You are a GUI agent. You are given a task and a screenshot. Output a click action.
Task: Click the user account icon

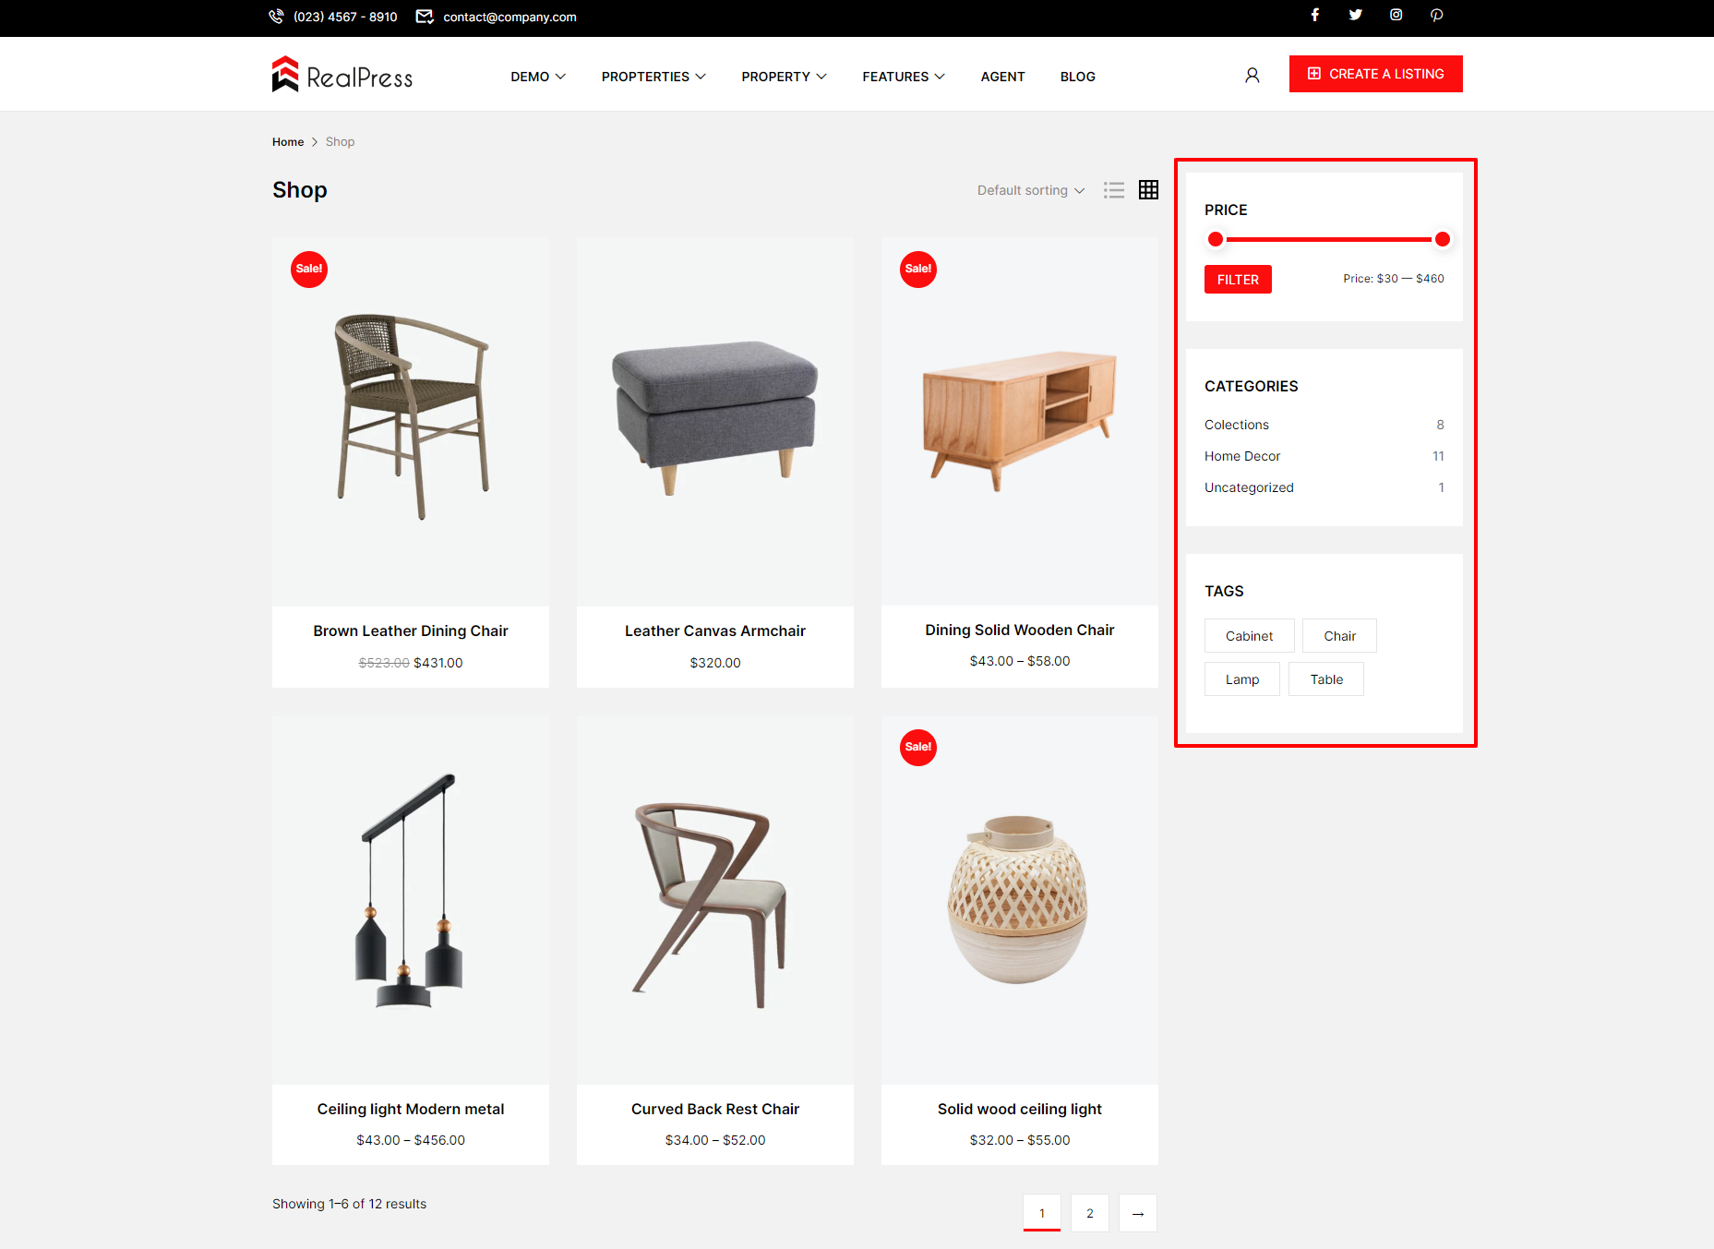tap(1252, 76)
